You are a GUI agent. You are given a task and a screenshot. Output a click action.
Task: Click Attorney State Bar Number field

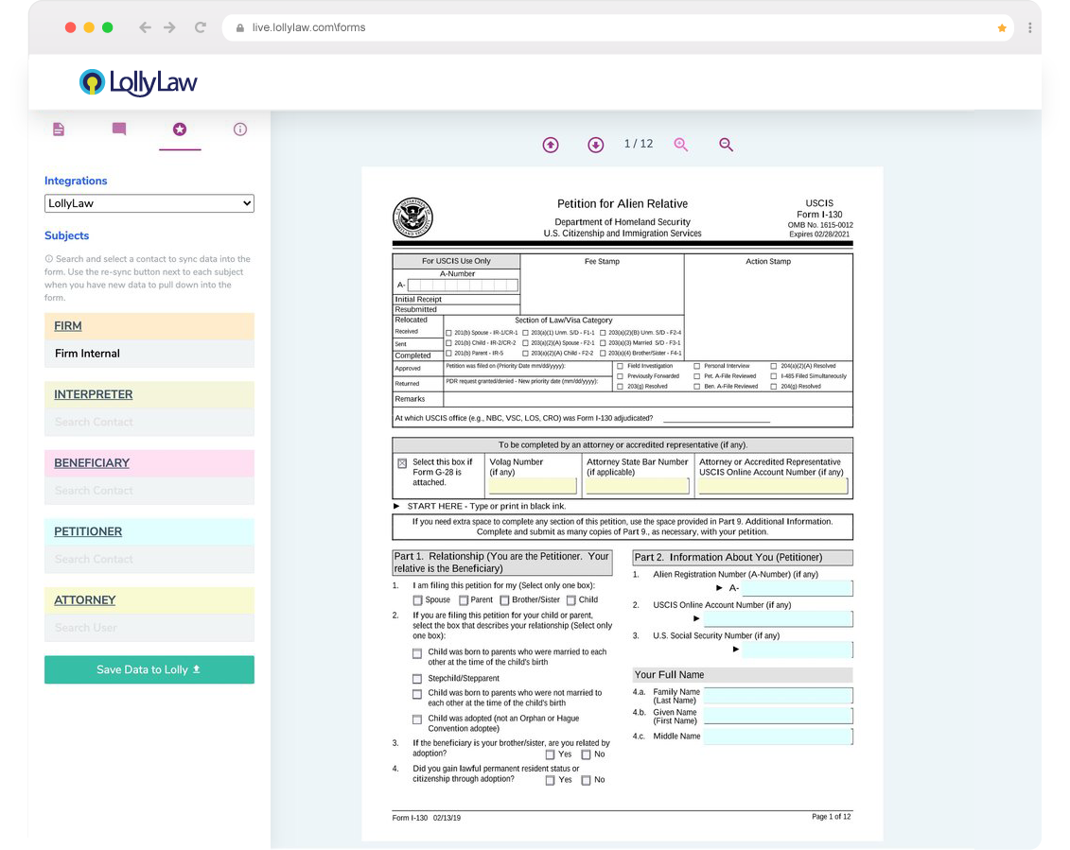coord(638,486)
